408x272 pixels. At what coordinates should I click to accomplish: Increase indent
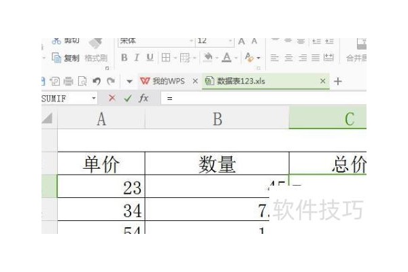click(329, 41)
